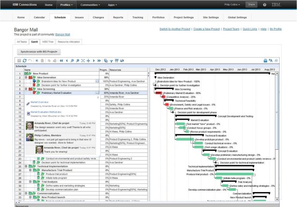The width and height of the screenshot is (297, 207).
Task: Open the Issues tab
Action: coord(80,17)
